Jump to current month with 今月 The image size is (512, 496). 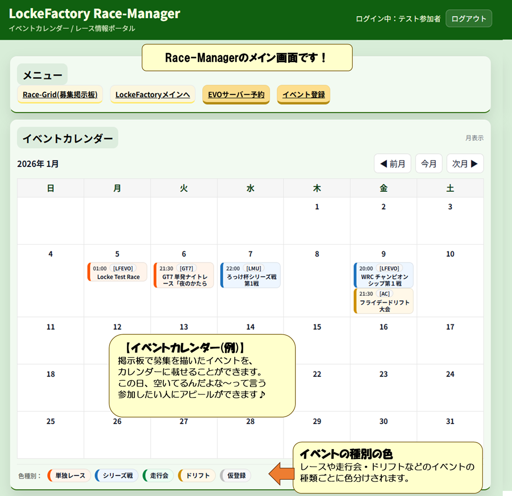[x=429, y=164]
